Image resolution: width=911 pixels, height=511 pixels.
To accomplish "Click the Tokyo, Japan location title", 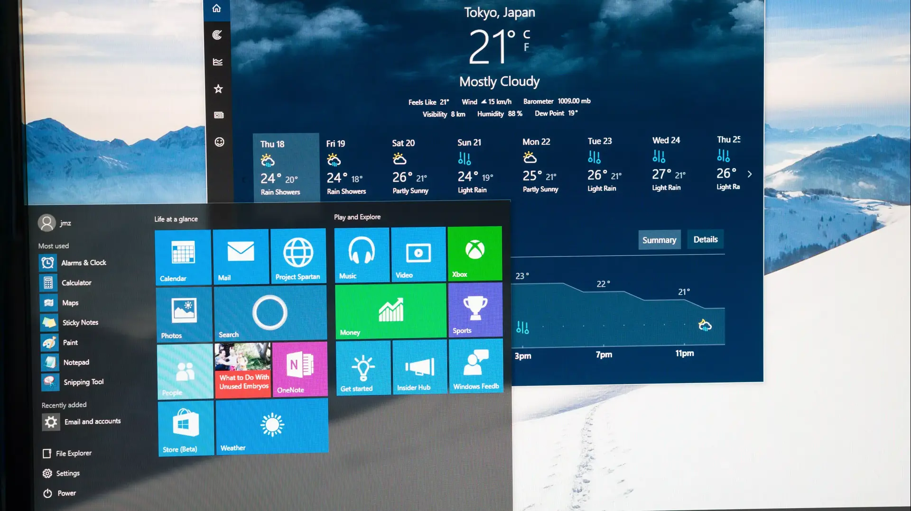I will [x=500, y=12].
